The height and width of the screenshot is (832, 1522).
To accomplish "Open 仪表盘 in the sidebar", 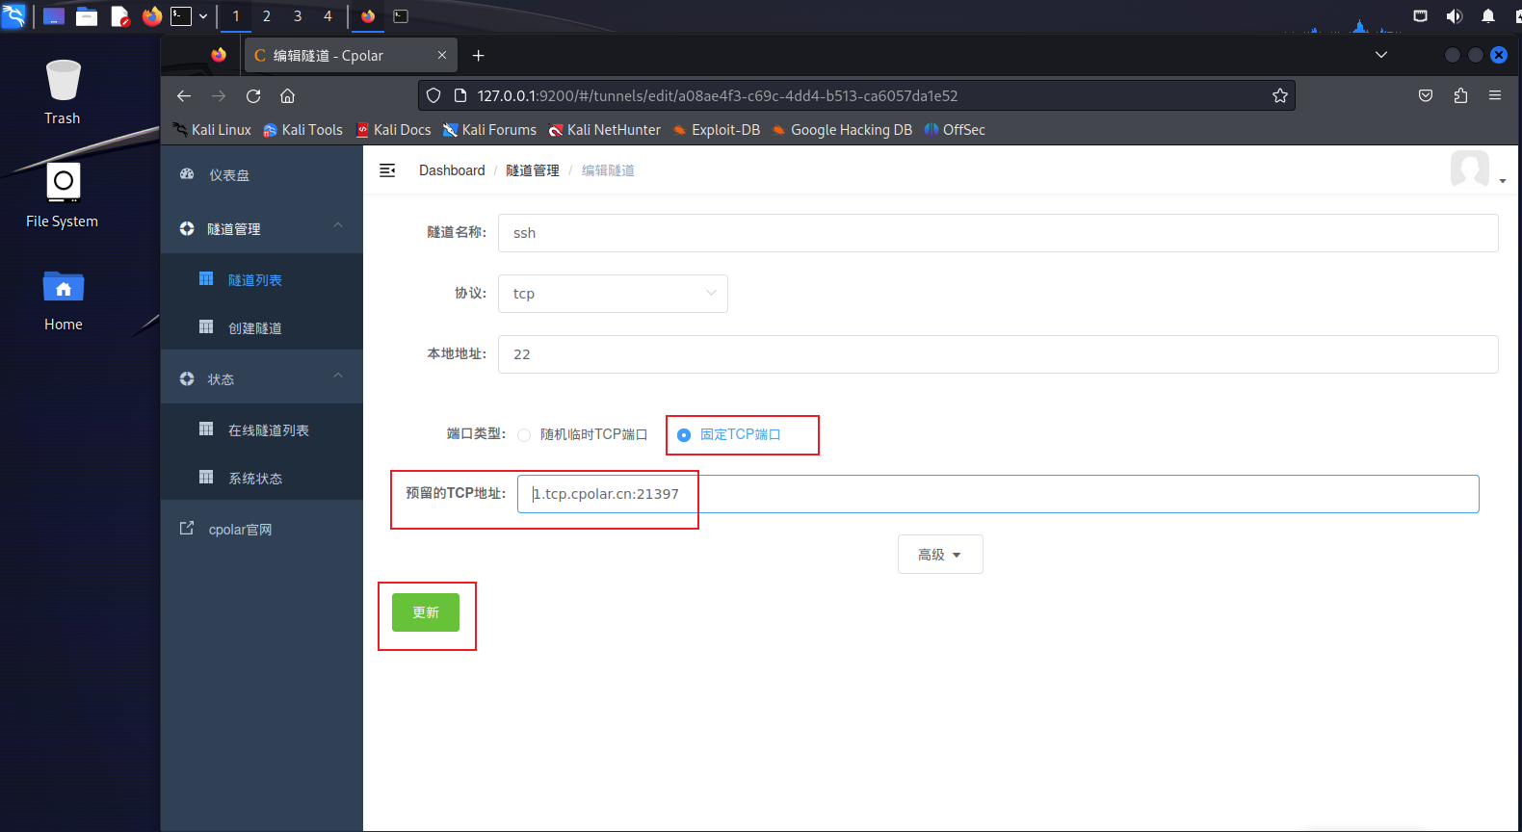I will pos(262,175).
